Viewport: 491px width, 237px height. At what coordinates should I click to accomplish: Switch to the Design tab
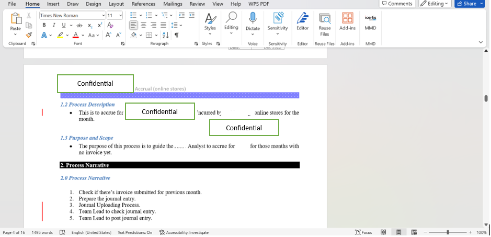coord(93,4)
